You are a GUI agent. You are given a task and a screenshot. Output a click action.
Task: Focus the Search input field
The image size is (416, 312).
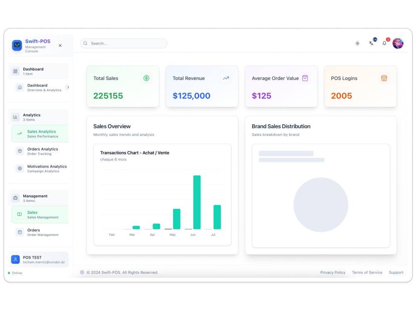coord(124,43)
